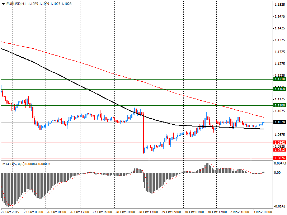
Task: Click the EURUSD,H1 chart title text
Action: [16, 4]
